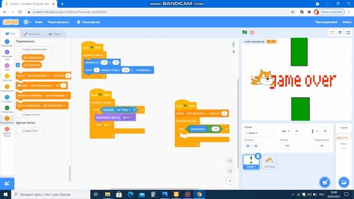This screenshot has height=199, width=354.
Task: Open the Sound blocks category
Action: point(7,67)
